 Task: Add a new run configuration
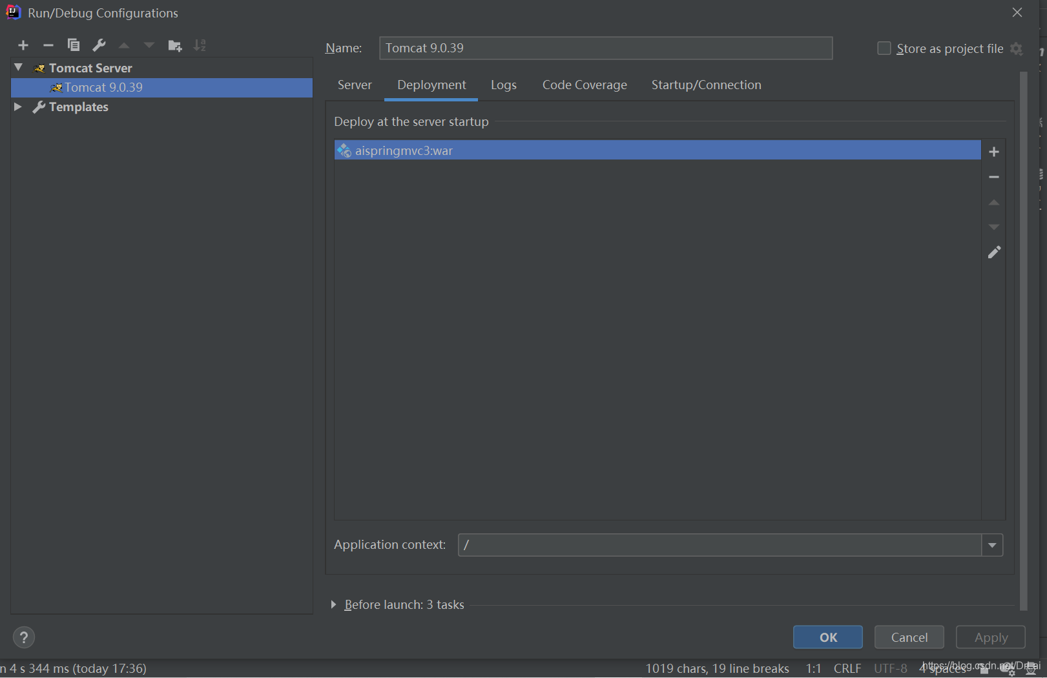[23, 45]
